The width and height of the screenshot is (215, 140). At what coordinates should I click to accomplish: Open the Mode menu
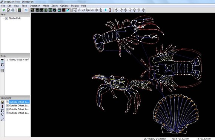46,6
